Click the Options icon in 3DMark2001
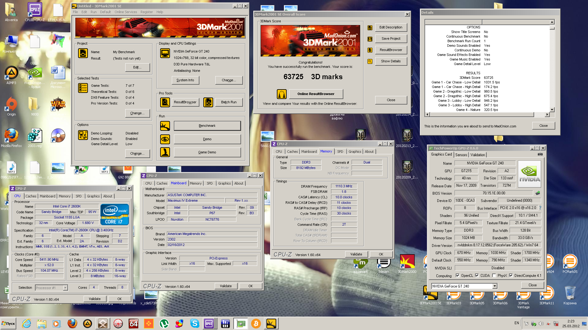The image size is (588, 330). [83, 135]
